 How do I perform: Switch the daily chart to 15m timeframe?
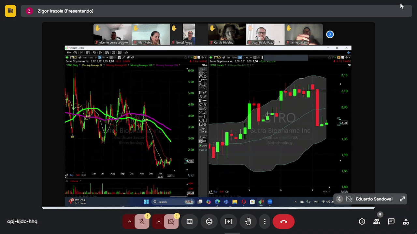point(90,58)
